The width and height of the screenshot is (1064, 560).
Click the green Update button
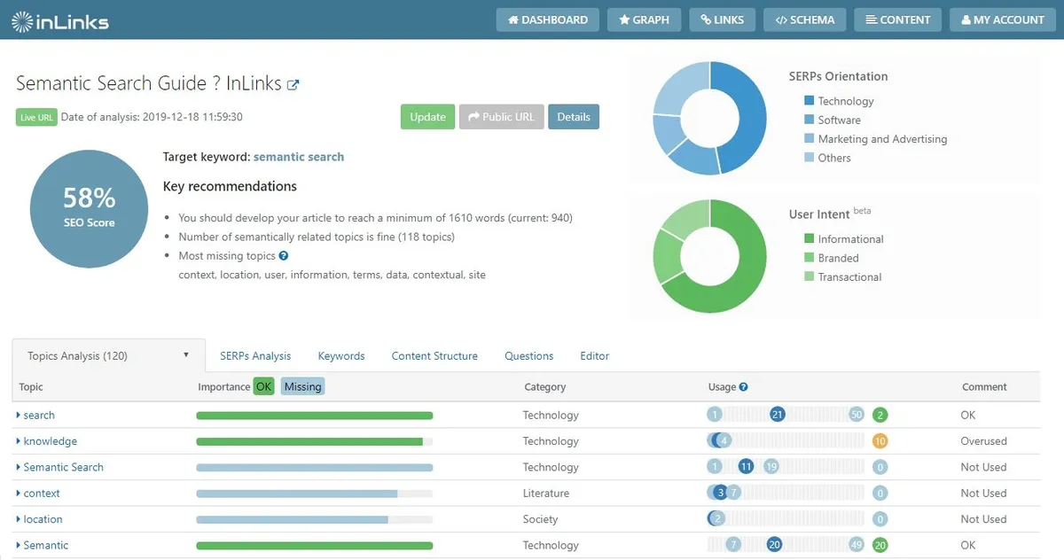pyautogui.click(x=427, y=117)
